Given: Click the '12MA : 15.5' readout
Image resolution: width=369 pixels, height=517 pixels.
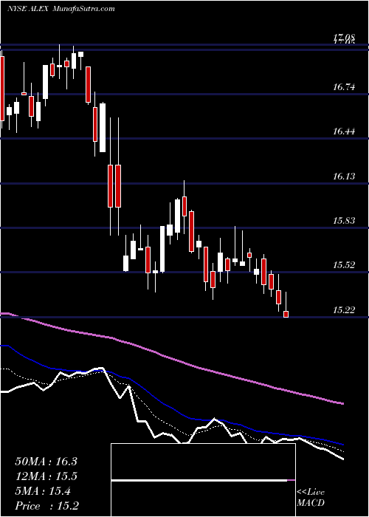Looking at the screenshot, I should coord(46,476).
